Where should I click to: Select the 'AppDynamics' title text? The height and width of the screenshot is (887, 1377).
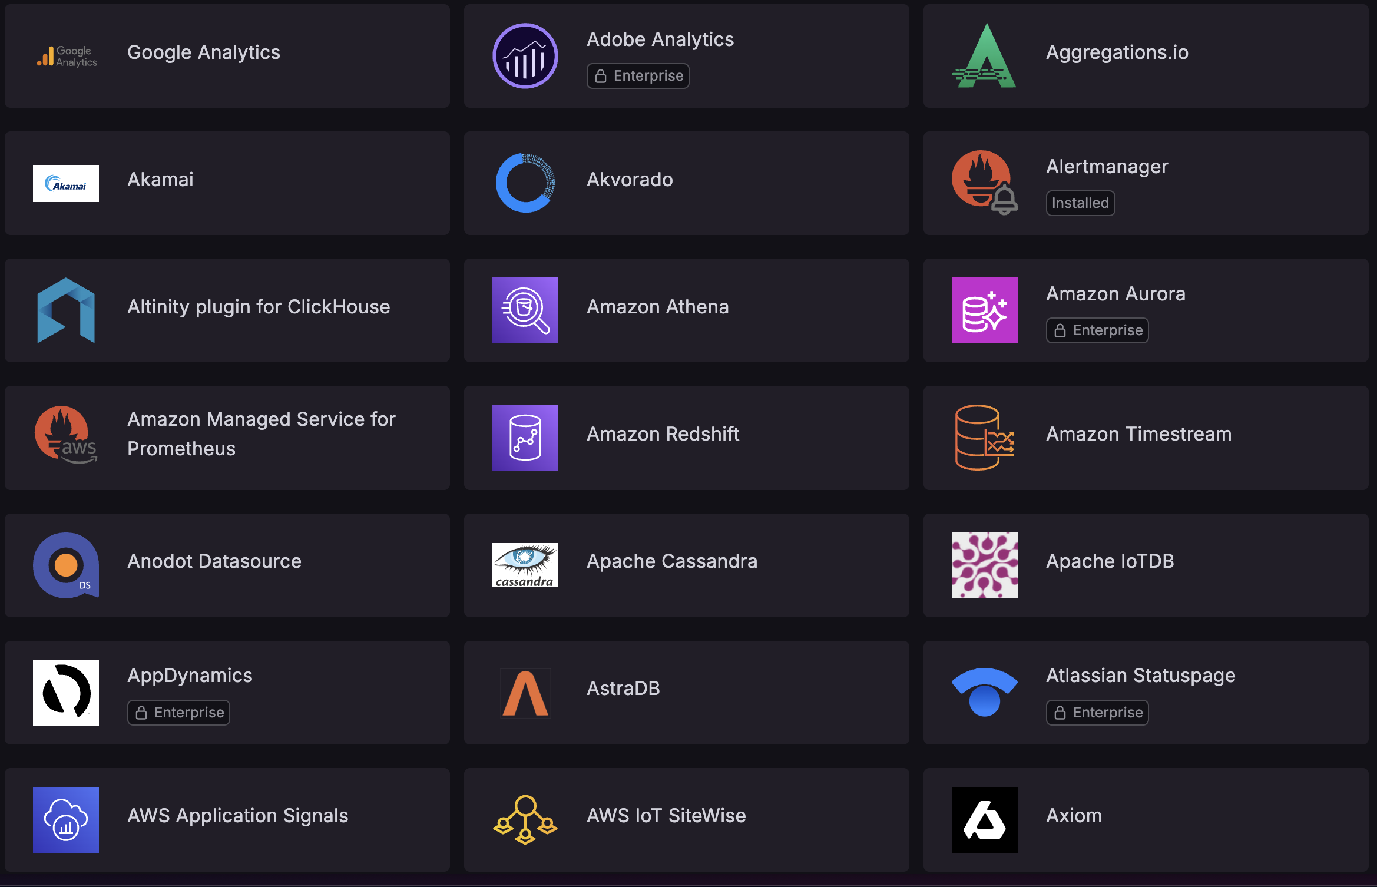(190, 676)
